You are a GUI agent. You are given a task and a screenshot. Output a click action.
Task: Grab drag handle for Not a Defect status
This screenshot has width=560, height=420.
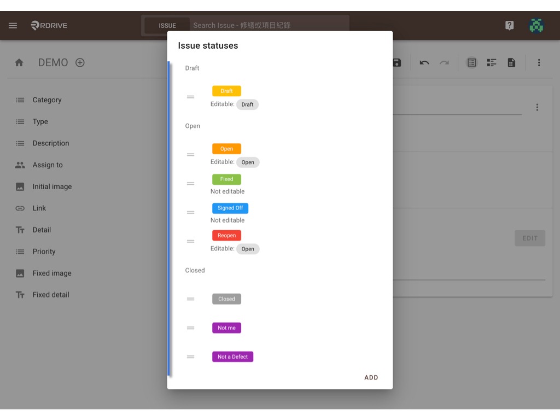coord(191,357)
